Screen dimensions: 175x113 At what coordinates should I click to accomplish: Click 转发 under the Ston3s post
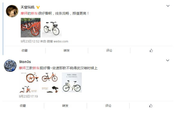(x=65, y=106)
